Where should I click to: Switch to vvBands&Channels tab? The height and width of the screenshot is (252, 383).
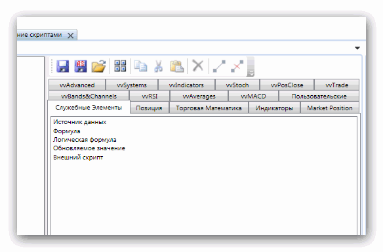[x=89, y=96]
